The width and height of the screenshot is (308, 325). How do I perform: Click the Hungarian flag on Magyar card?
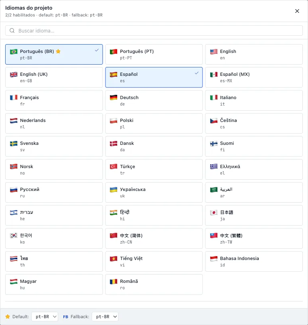coord(14,282)
